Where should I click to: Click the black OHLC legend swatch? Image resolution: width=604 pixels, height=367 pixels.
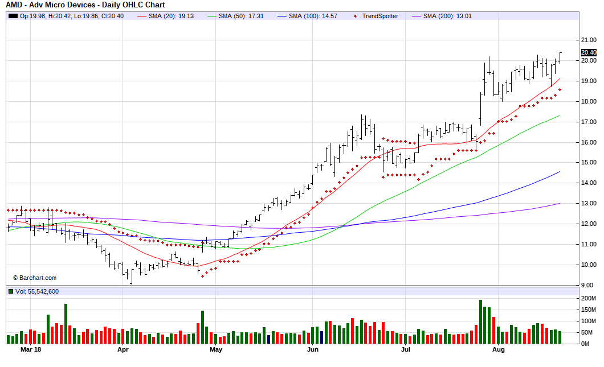pyautogui.click(x=13, y=16)
